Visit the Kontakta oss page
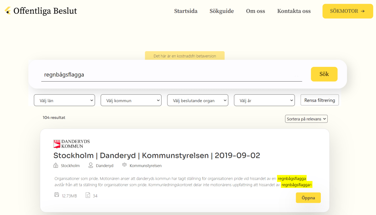Image resolution: width=376 pixels, height=215 pixels. [294, 11]
